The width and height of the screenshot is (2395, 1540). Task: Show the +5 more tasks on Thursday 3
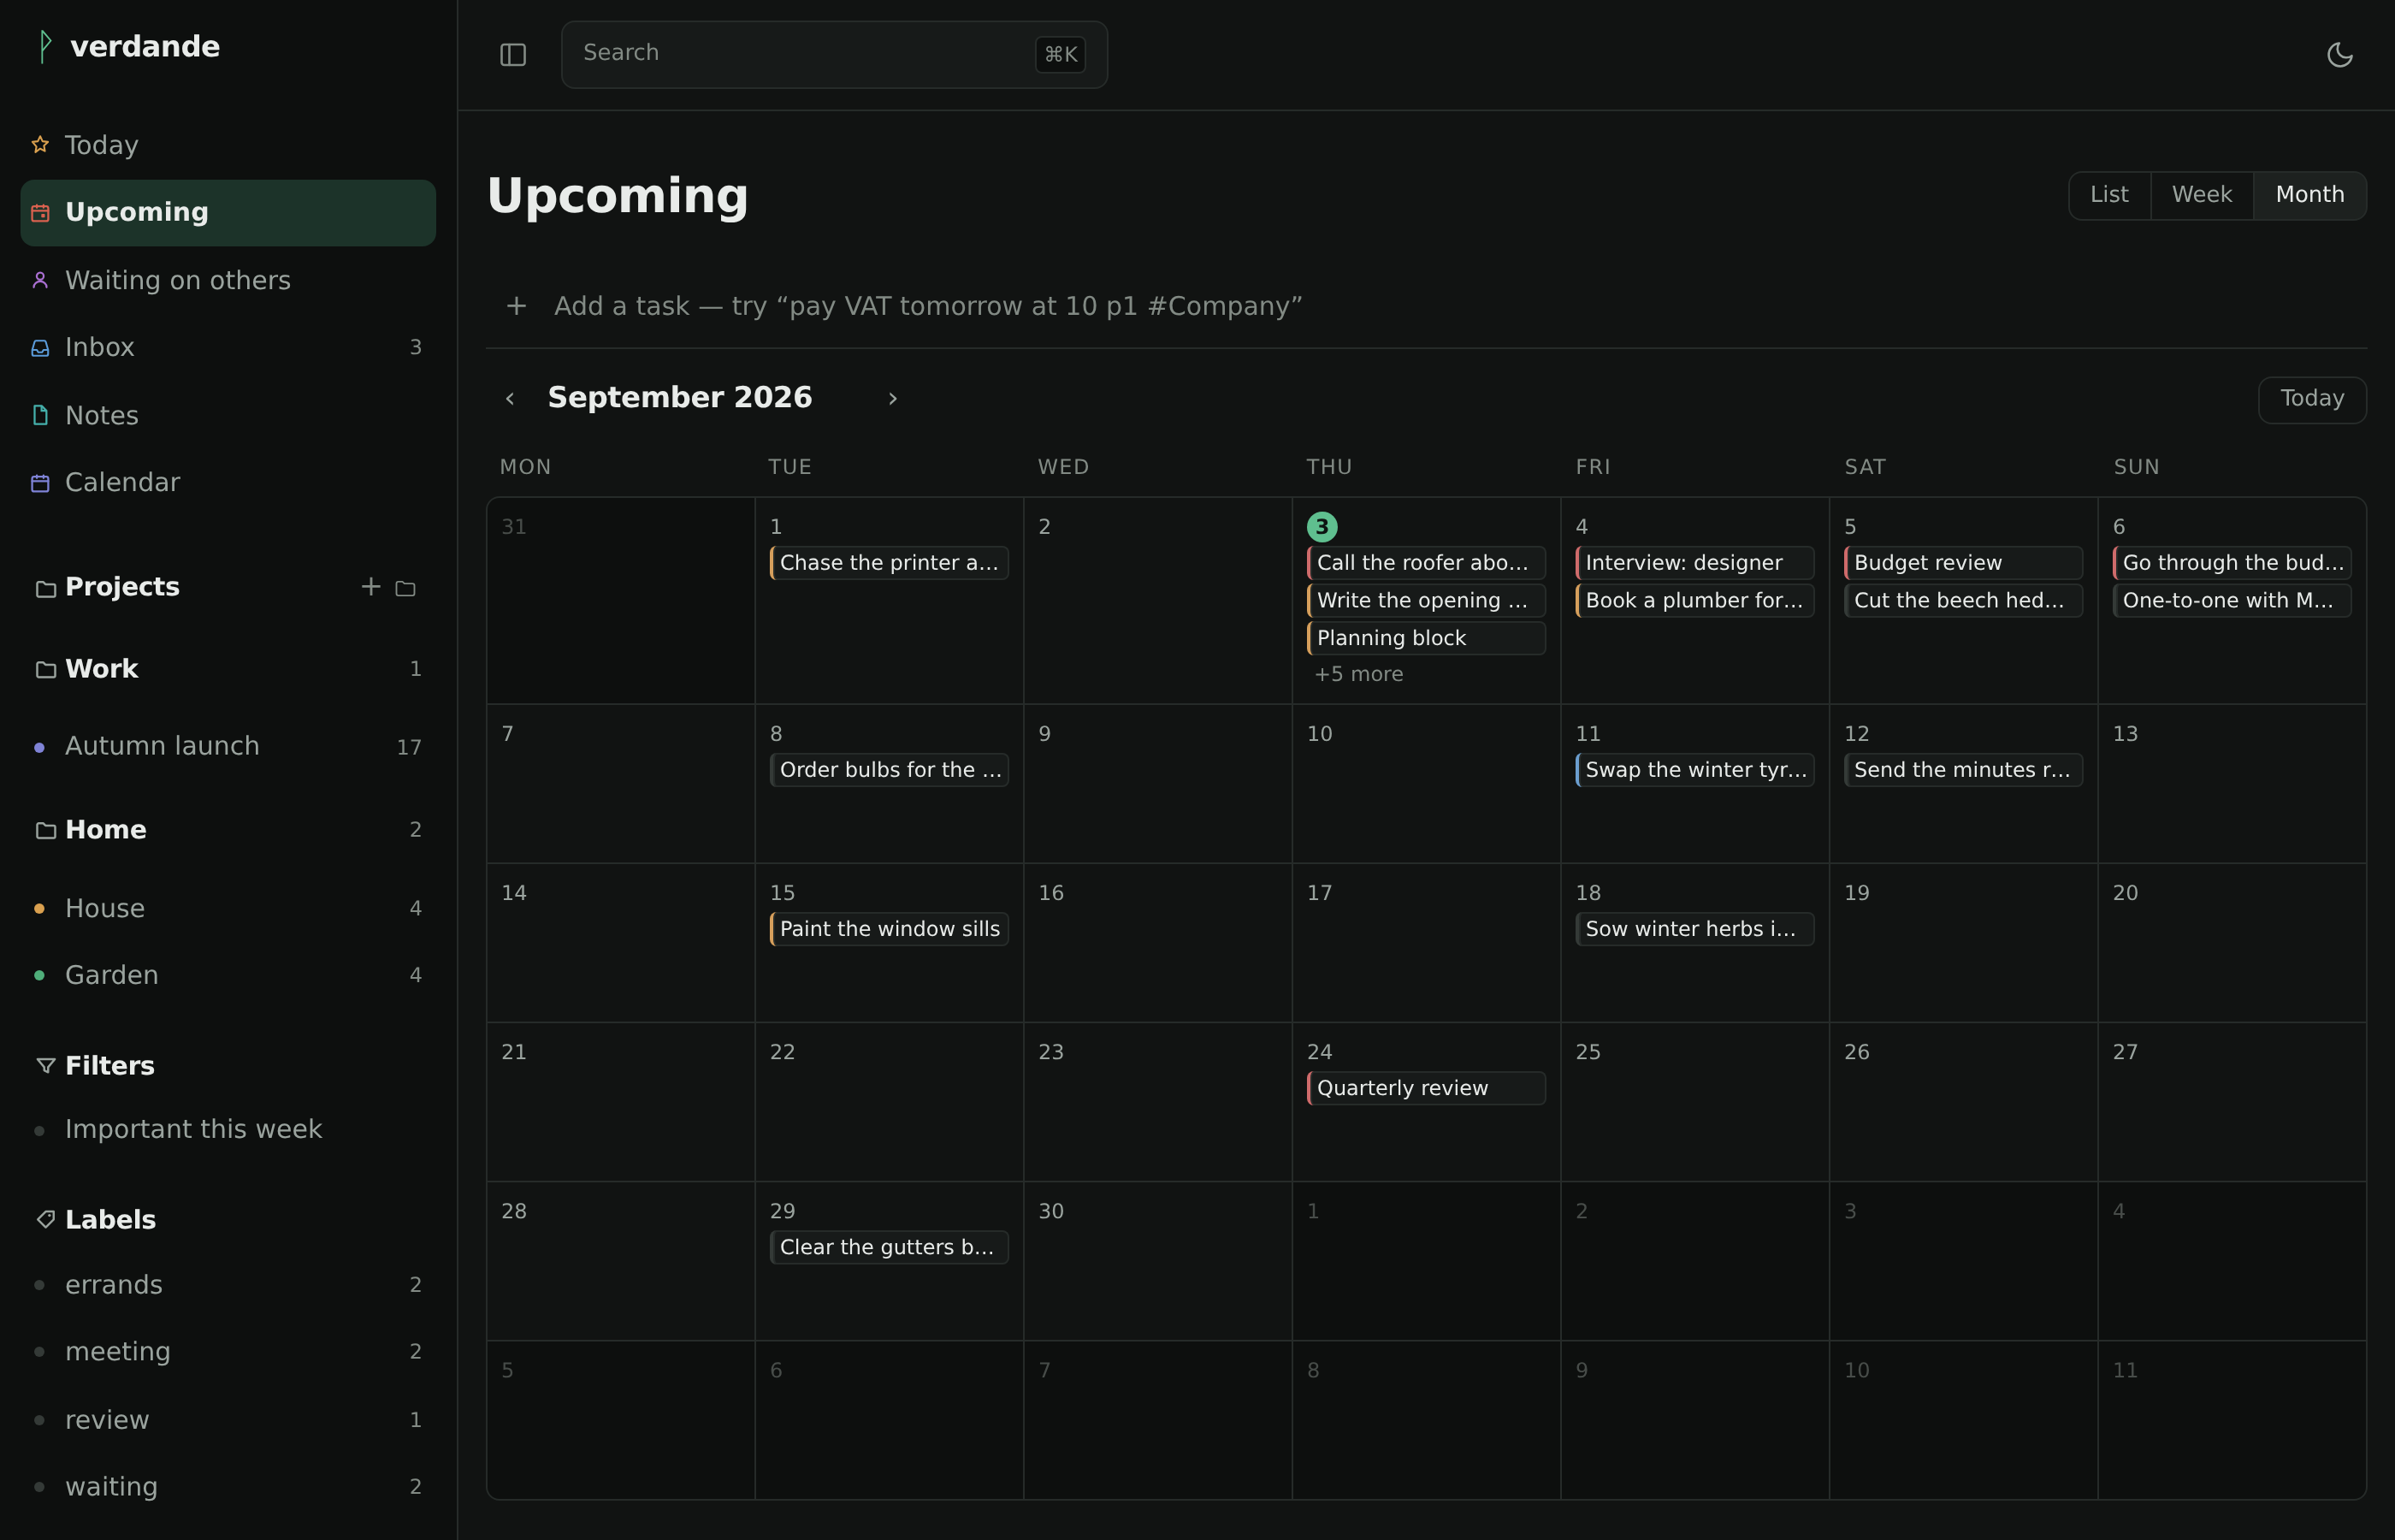[1358, 674]
